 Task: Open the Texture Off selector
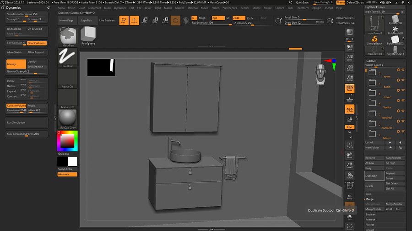[68, 99]
